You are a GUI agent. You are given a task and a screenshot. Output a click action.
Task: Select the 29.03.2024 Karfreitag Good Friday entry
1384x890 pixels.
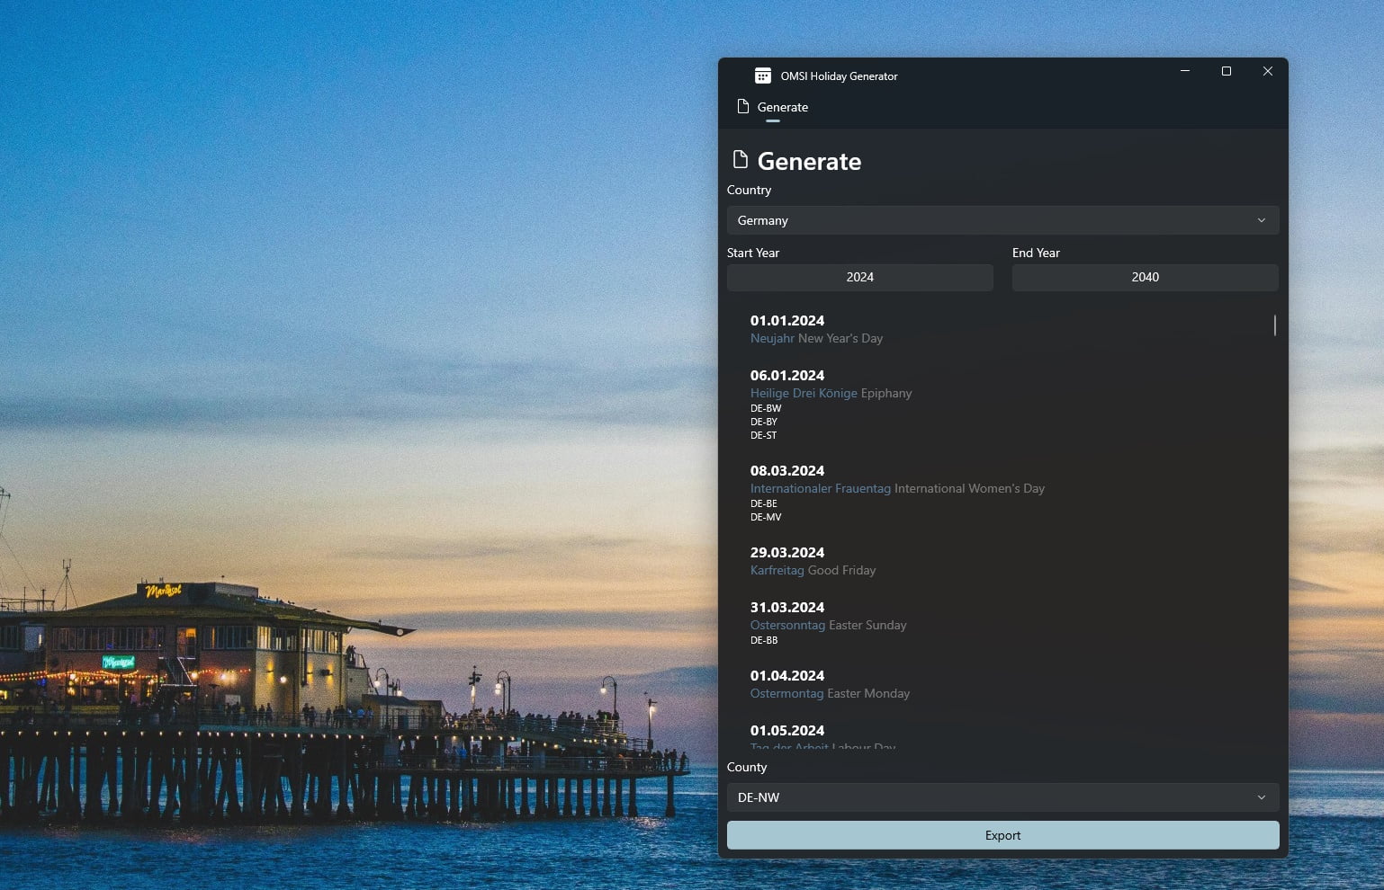[x=999, y=561]
